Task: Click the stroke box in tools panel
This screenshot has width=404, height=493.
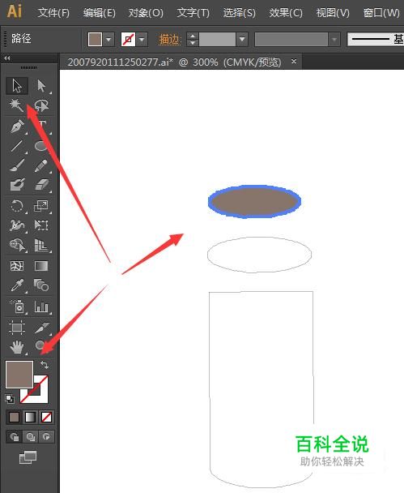Action: (x=41, y=396)
